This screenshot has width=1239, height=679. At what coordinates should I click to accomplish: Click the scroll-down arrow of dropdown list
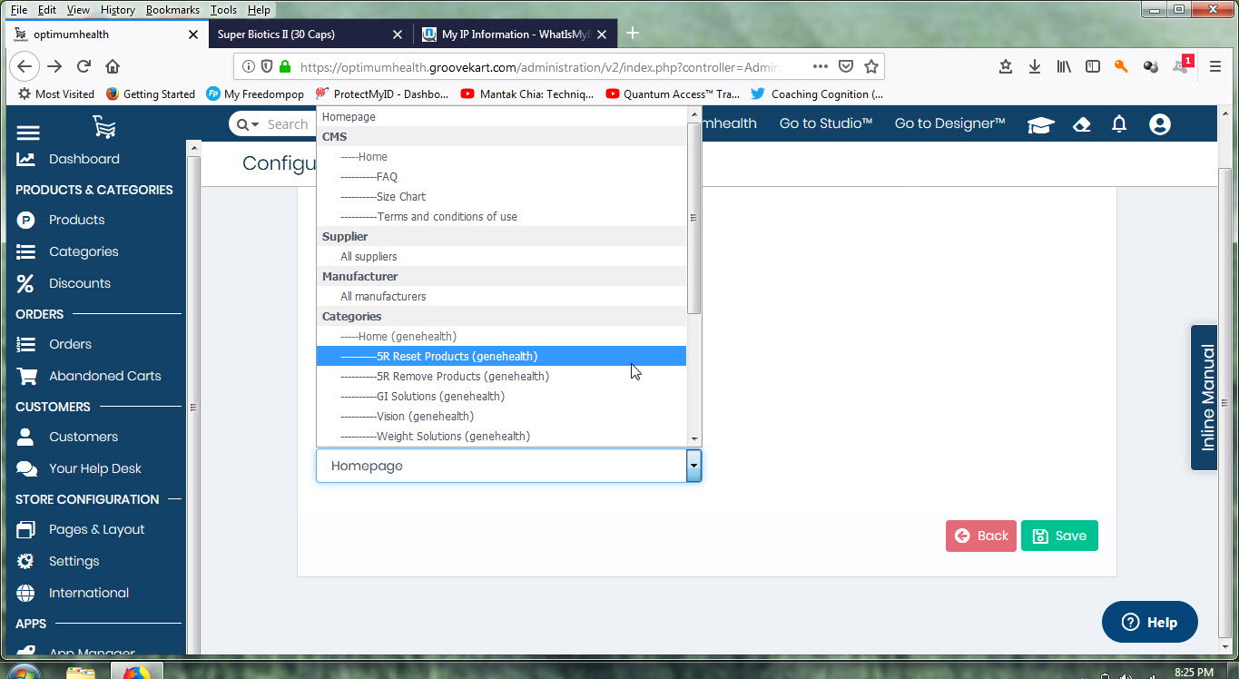point(694,438)
